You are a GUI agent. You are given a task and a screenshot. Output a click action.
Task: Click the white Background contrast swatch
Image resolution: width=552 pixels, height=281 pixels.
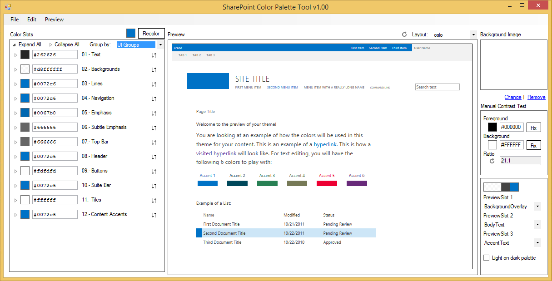tap(492, 145)
